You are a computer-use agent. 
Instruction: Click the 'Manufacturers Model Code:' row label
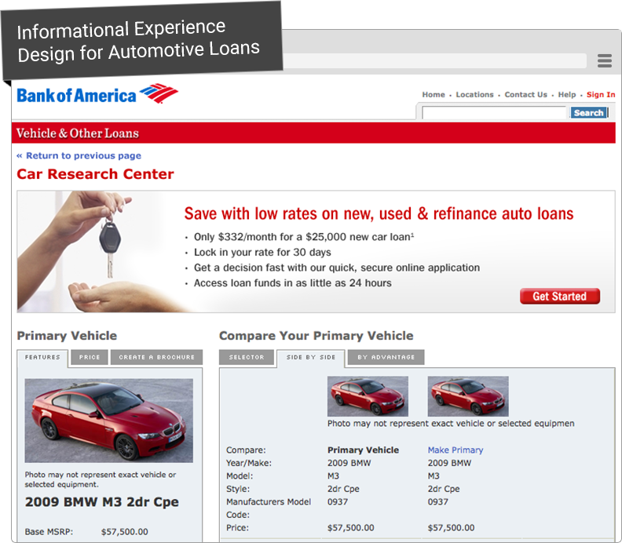(269, 508)
